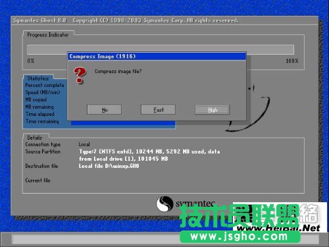This screenshot has width=329, height=247.
Task: Click the Percent complete statistic label
Action: click(x=45, y=85)
